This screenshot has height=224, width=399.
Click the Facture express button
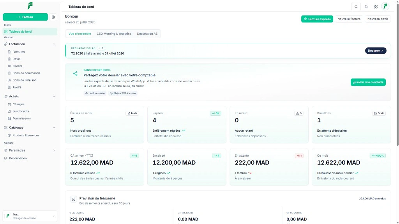[x=317, y=19]
